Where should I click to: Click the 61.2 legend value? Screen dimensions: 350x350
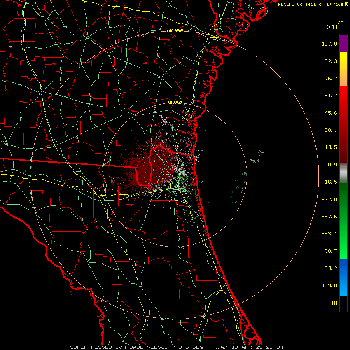coord(331,96)
